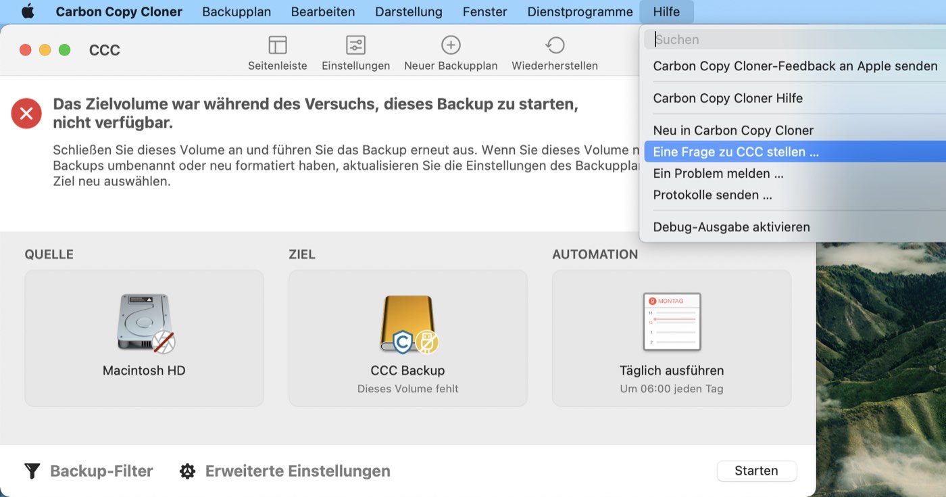The height and width of the screenshot is (497, 946).
Task: Focus the Suchen help search field
Action: 795,39
